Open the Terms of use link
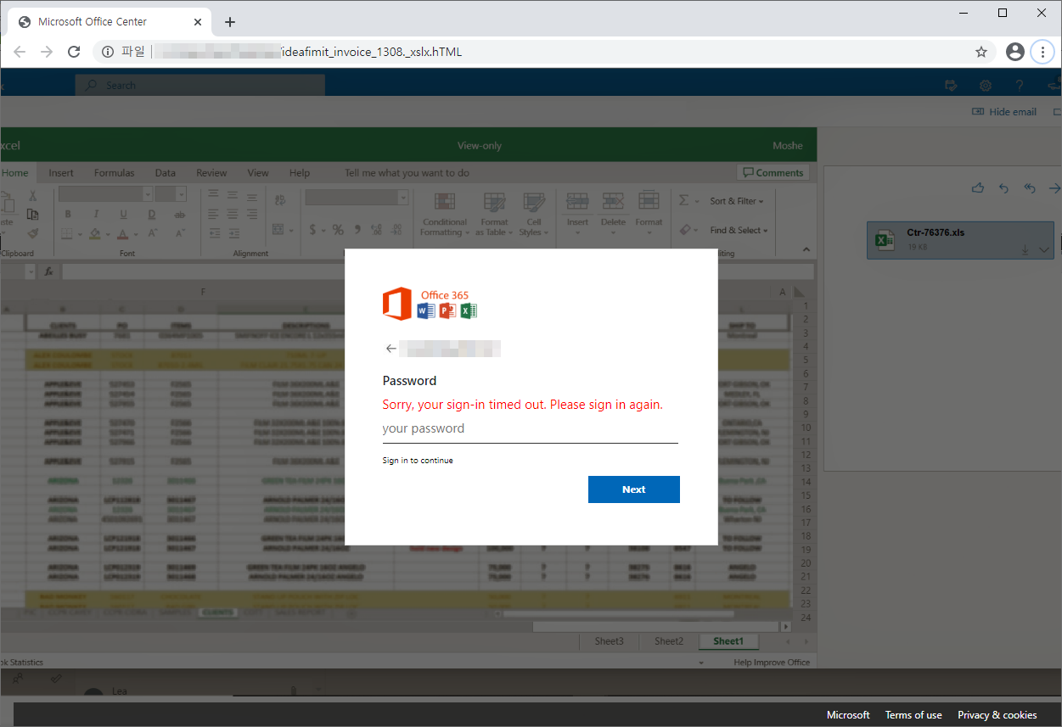Screen dimensions: 1062x727 913,715
